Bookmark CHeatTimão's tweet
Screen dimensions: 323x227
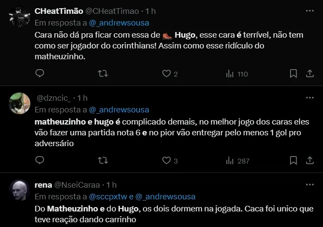click(293, 74)
